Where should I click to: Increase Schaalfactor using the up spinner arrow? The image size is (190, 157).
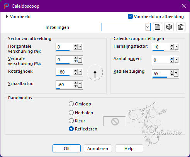(75, 83)
